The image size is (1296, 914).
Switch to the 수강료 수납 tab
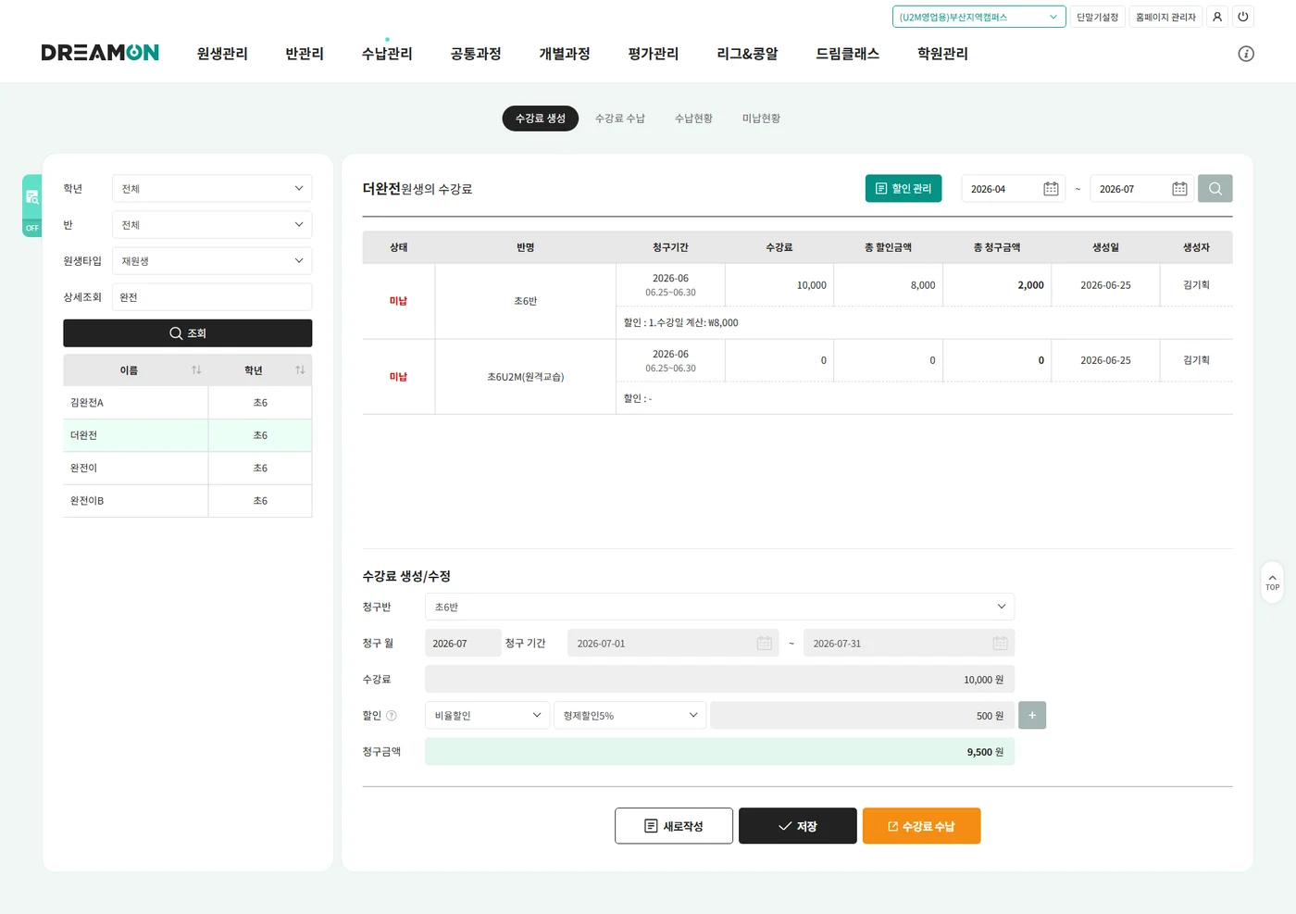click(620, 119)
